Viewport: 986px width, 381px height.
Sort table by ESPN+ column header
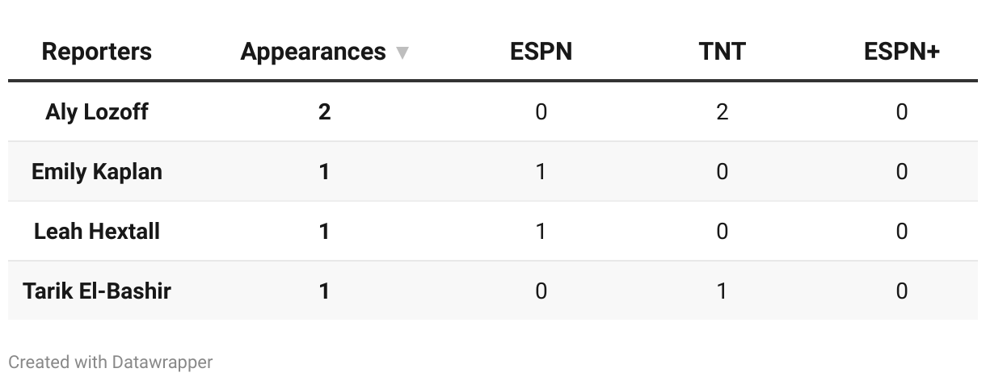[x=902, y=52]
